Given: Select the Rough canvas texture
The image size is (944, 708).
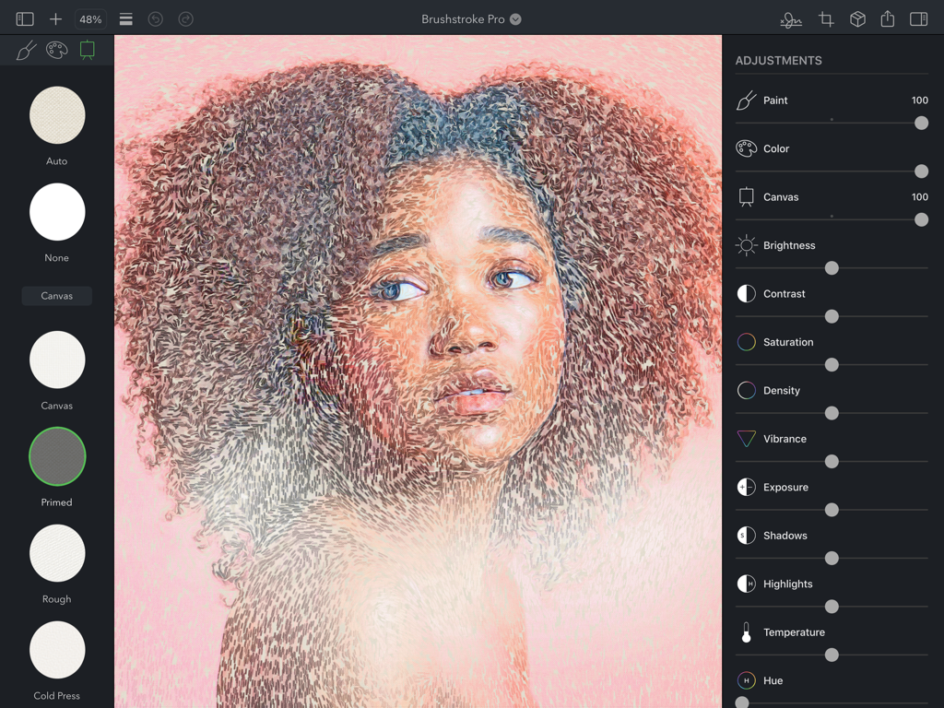Looking at the screenshot, I should [57, 553].
